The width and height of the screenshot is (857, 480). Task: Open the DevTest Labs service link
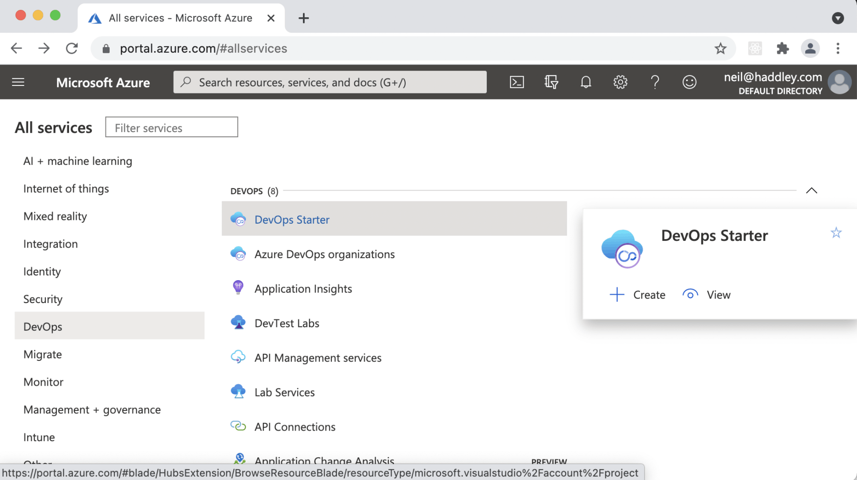click(x=287, y=323)
